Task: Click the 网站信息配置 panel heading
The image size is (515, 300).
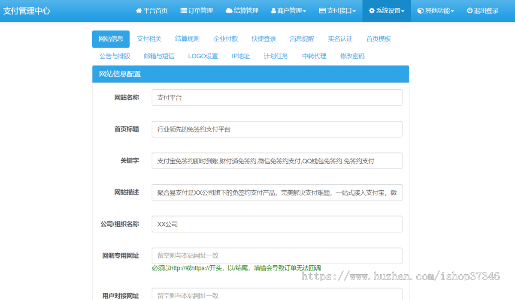Action: pyautogui.click(x=251, y=74)
